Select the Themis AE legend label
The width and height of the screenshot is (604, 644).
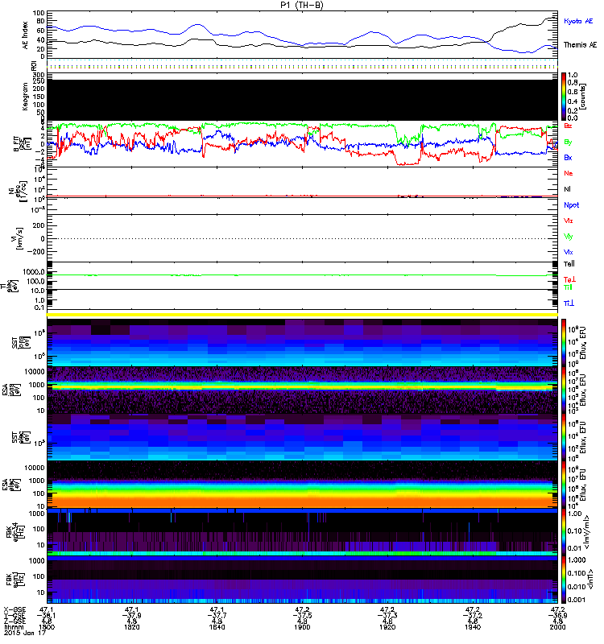pyautogui.click(x=580, y=46)
